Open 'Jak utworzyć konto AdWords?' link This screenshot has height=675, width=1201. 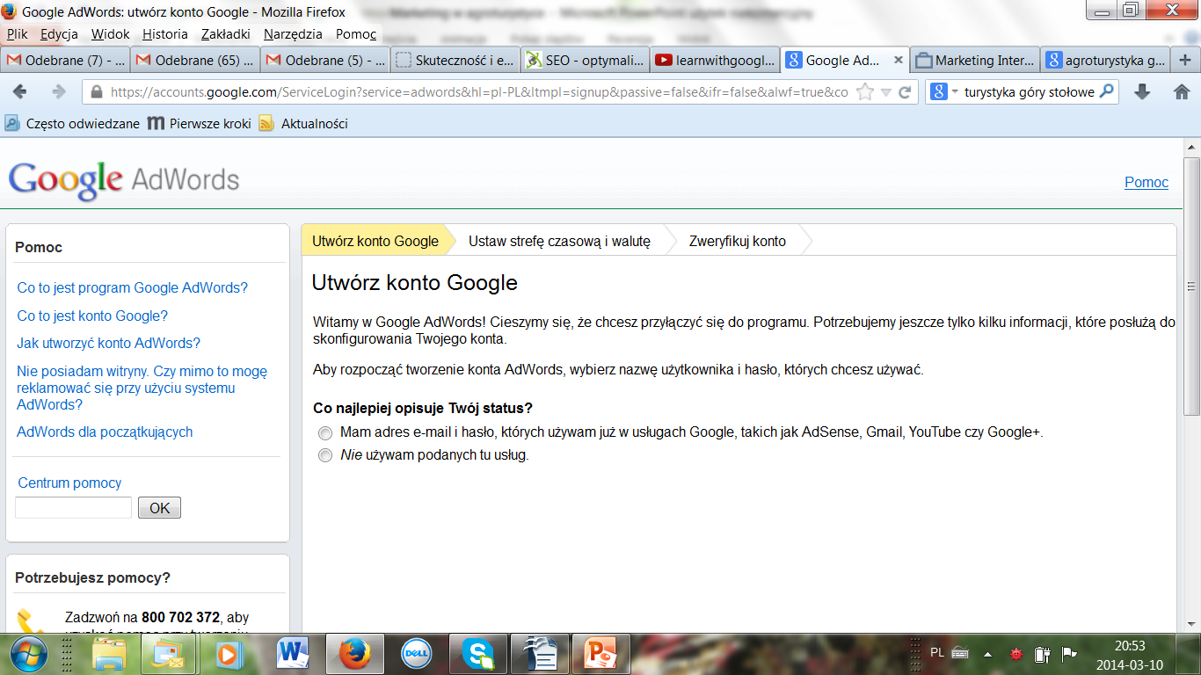pyautogui.click(x=109, y=343)
